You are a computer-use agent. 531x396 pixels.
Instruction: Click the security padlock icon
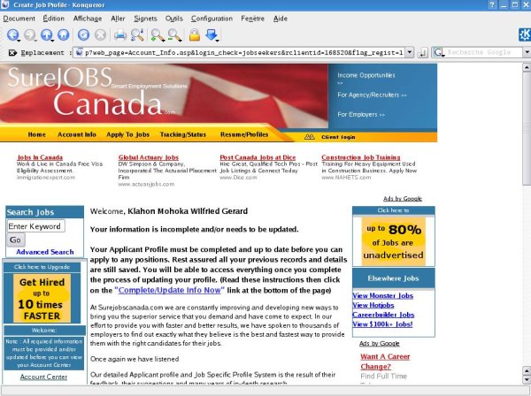[195, 34]
